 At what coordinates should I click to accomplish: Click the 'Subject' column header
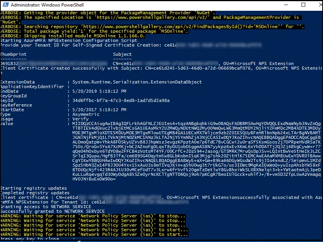click(122, 54)
